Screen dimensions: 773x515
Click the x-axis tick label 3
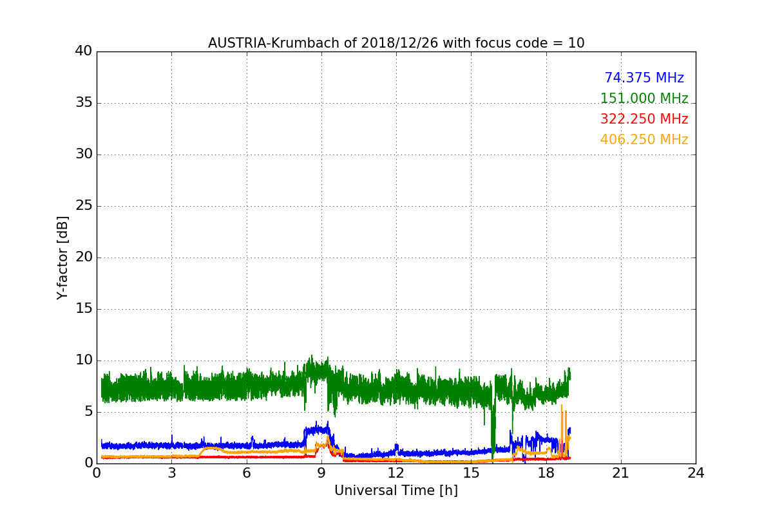click(x=171, y=473)
